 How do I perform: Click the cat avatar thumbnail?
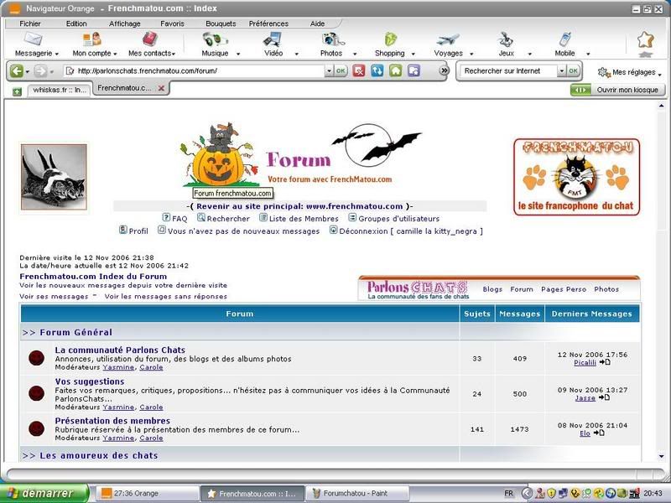[54, 177]
